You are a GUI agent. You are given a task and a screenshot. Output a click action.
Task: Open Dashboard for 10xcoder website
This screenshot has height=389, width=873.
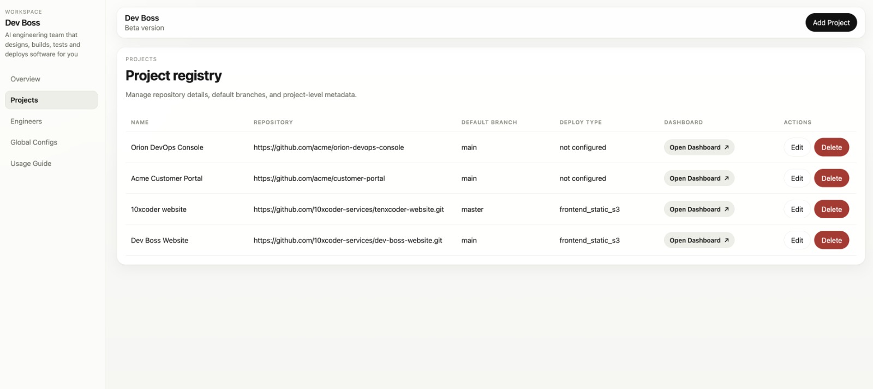[699, 210]
